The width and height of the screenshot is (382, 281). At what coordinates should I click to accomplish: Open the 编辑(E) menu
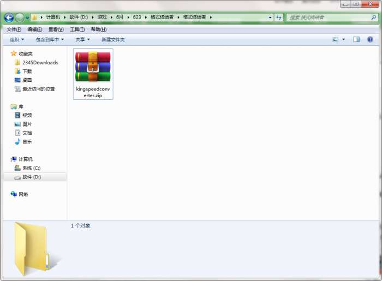tap(35, 29)
